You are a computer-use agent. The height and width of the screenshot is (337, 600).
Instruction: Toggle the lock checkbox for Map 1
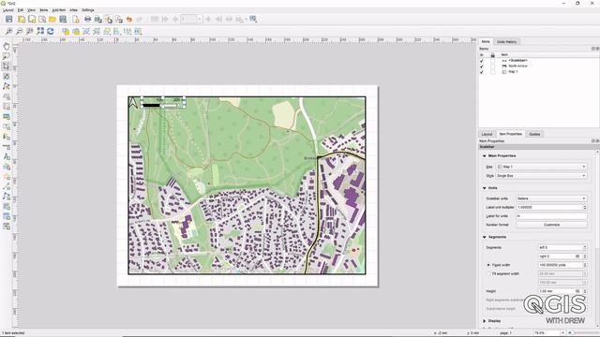[493, 72]
